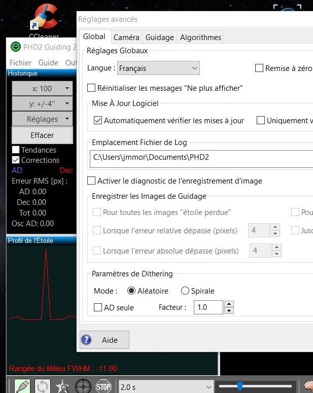
Task: Click the PHD2 Guiding eye logo icon
Action: tap(16, 47)
